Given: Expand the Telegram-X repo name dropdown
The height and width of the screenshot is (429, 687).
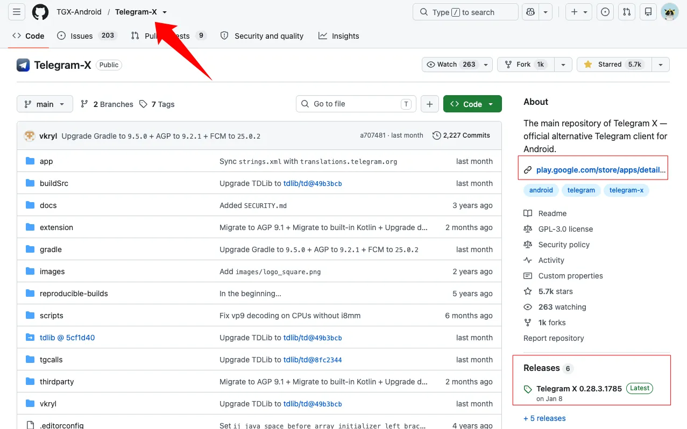Looking at the screenshot, I should click(x=165, y=12).
